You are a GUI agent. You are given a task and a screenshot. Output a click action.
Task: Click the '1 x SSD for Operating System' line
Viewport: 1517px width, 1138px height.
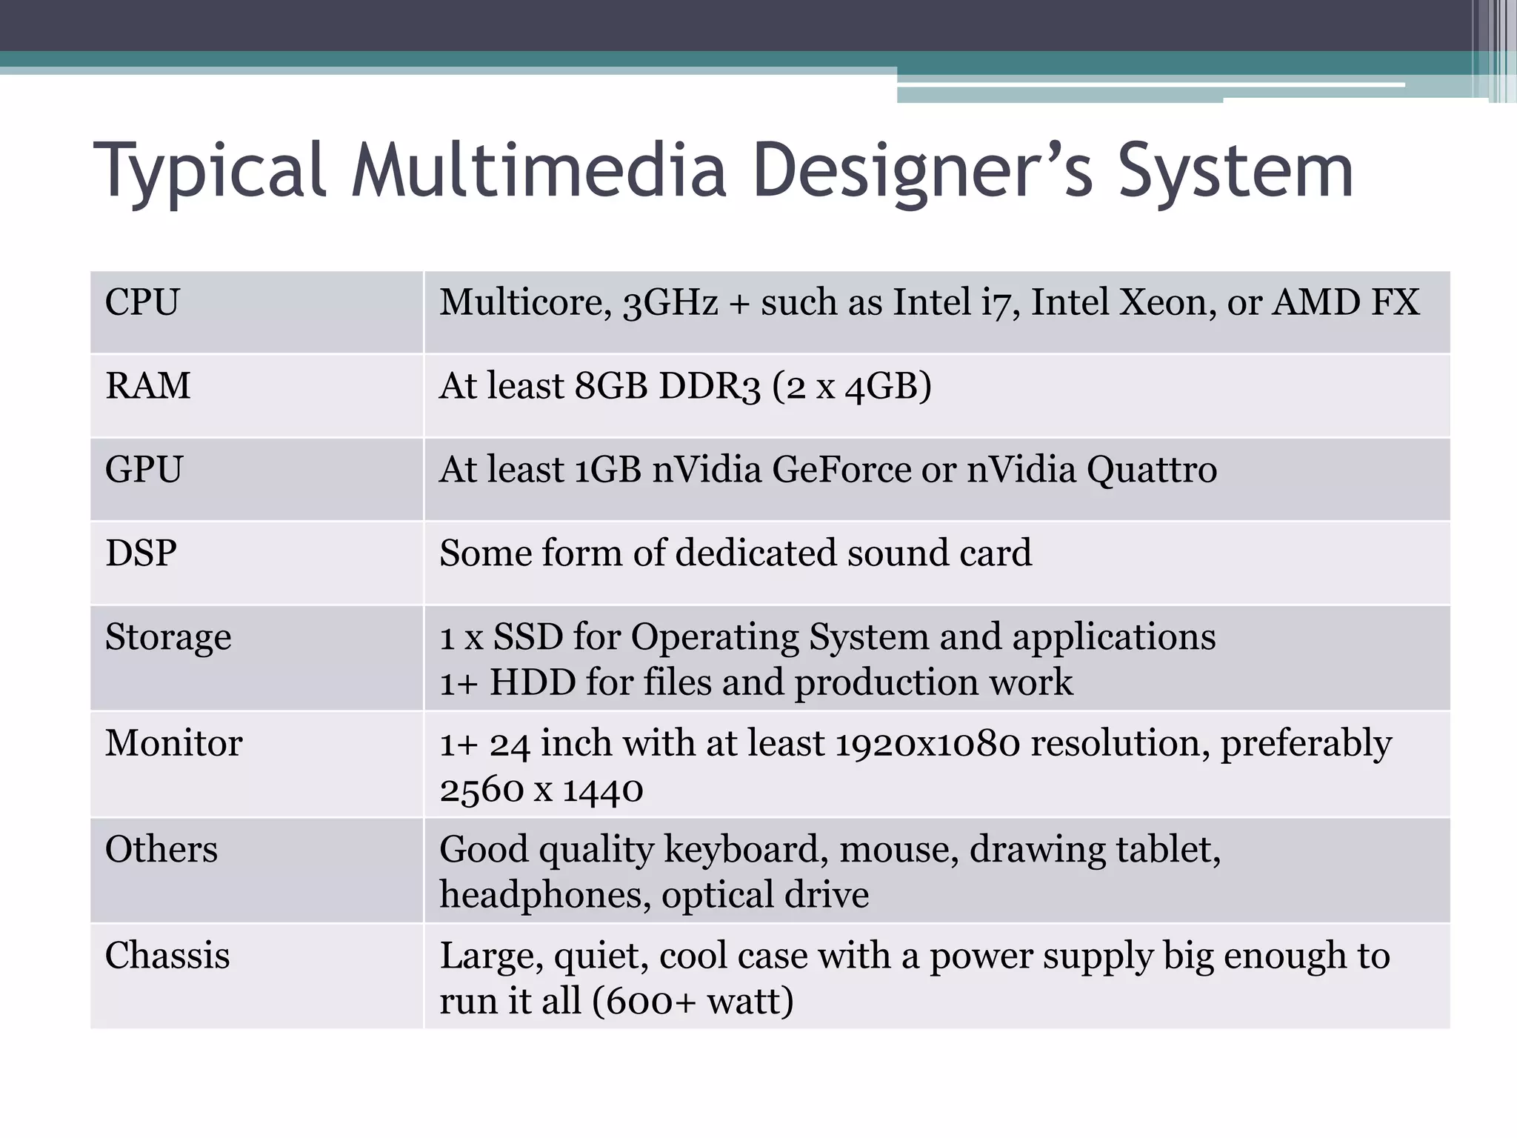click(827, 637)
